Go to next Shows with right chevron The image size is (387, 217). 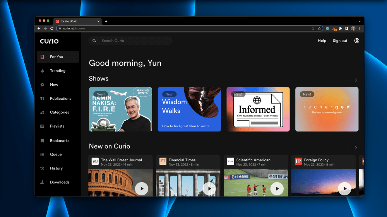(x=356, y=80)
